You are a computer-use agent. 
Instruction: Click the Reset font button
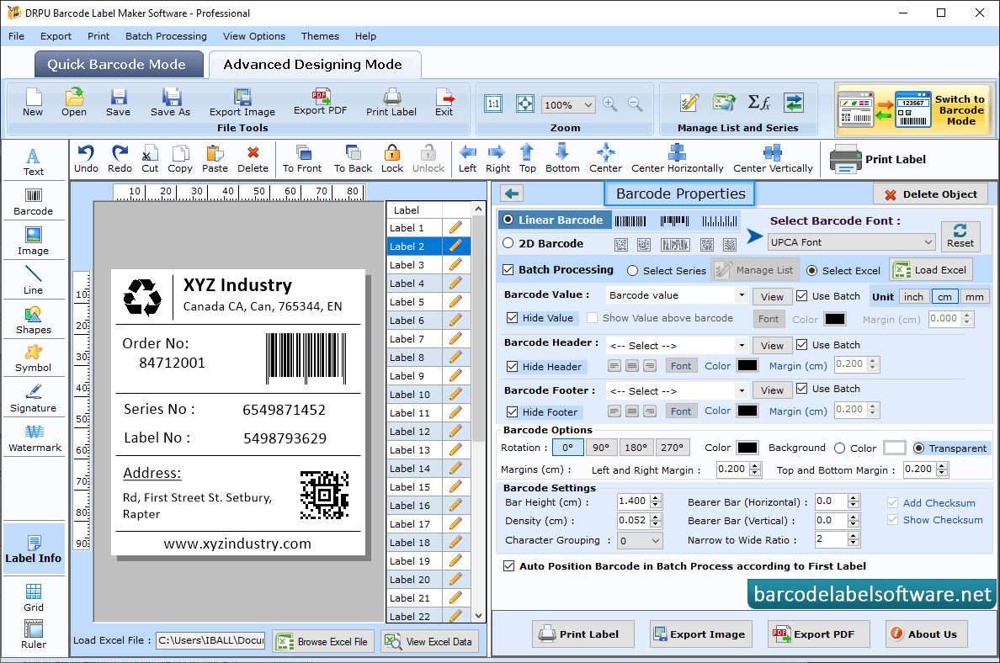point(960,236)
